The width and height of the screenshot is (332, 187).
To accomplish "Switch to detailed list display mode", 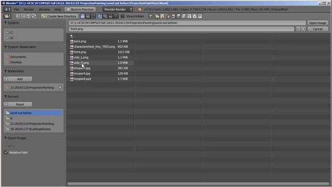I will (x=88, y=16).
